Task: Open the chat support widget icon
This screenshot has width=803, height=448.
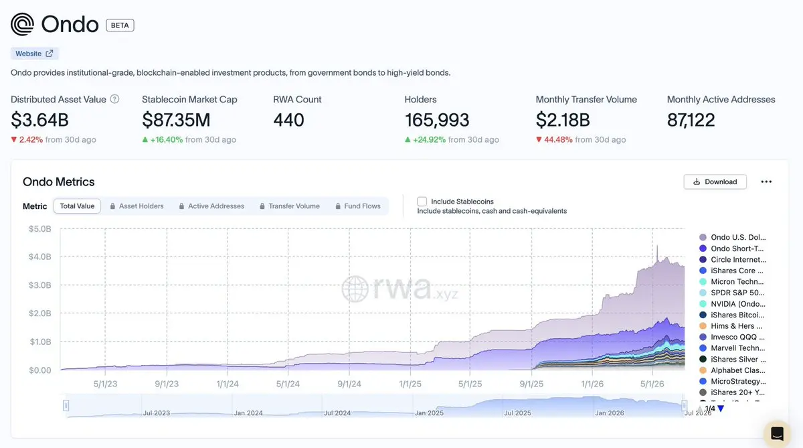Action: [x=777, y=432]
